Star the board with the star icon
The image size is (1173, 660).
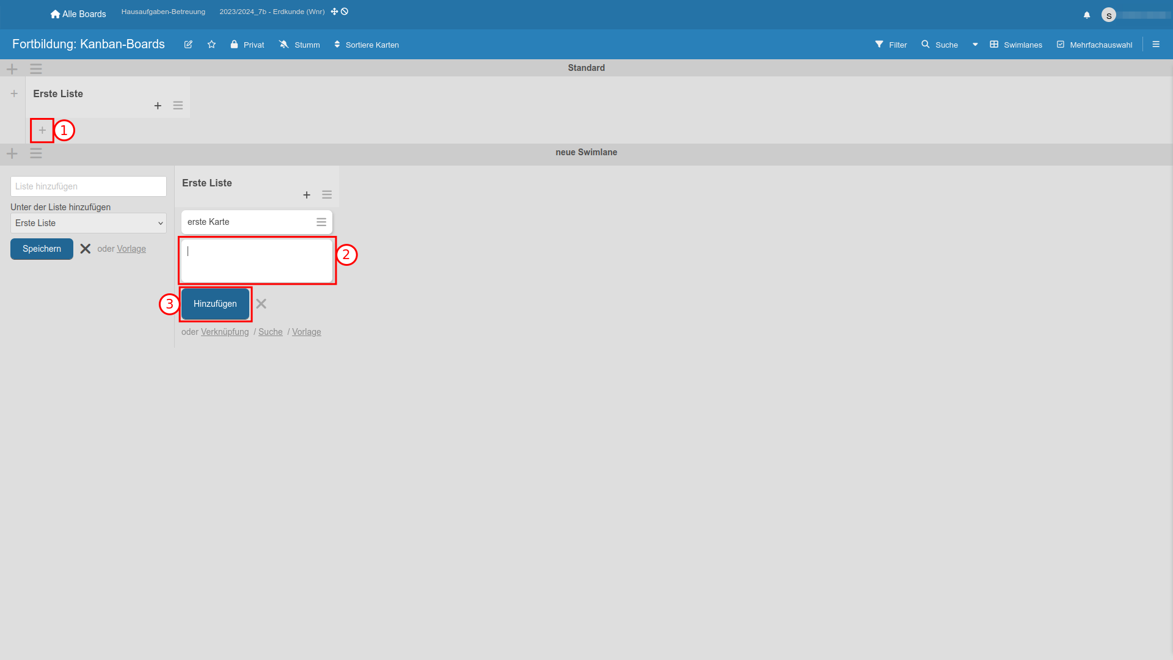211,45
